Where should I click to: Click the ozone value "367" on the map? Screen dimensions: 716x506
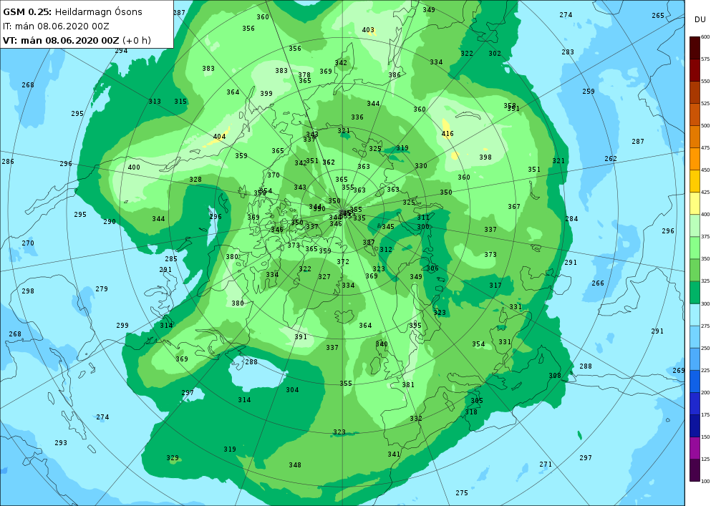514,207
